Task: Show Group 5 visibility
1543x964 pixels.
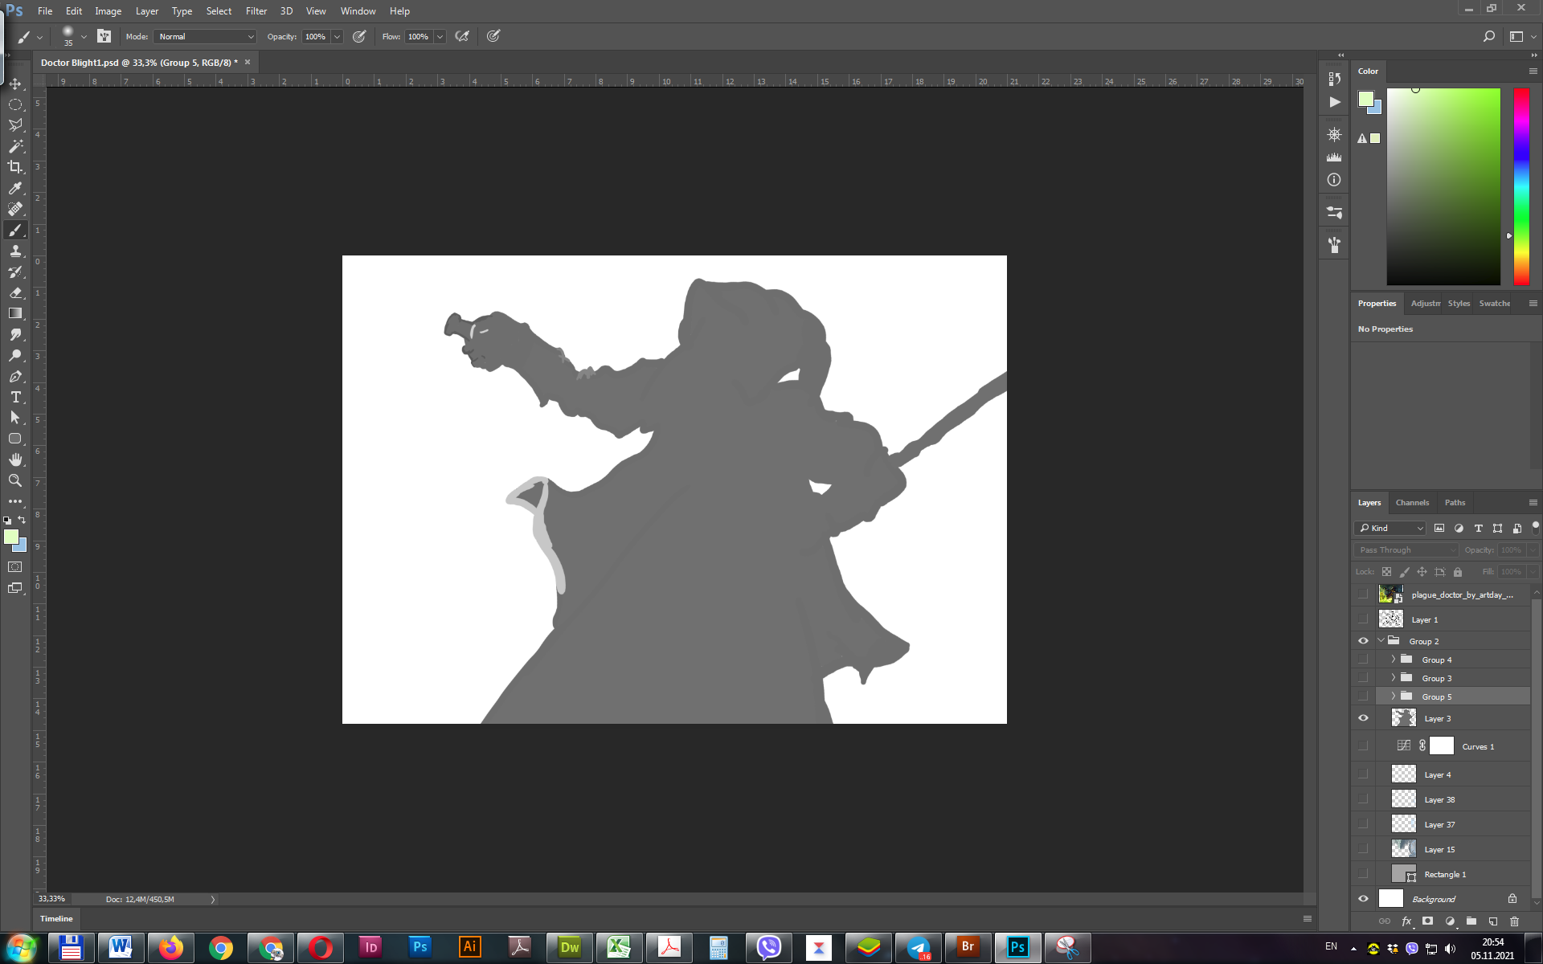Action: pyautogui.click(x=1363, y=696)
